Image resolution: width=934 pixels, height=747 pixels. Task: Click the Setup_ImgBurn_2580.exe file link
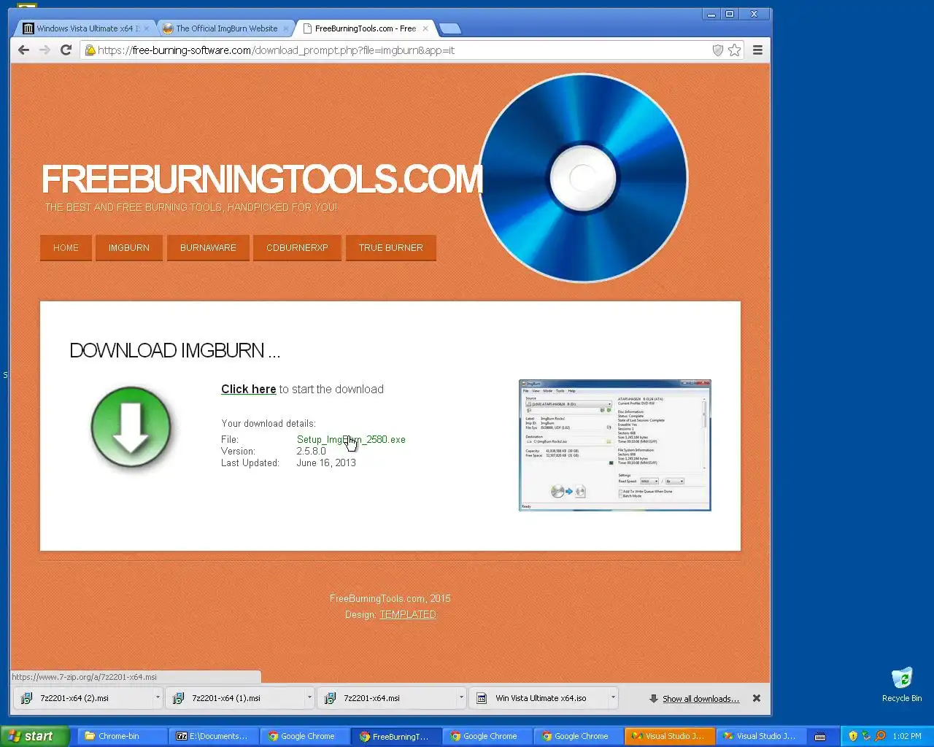(351, 439)
